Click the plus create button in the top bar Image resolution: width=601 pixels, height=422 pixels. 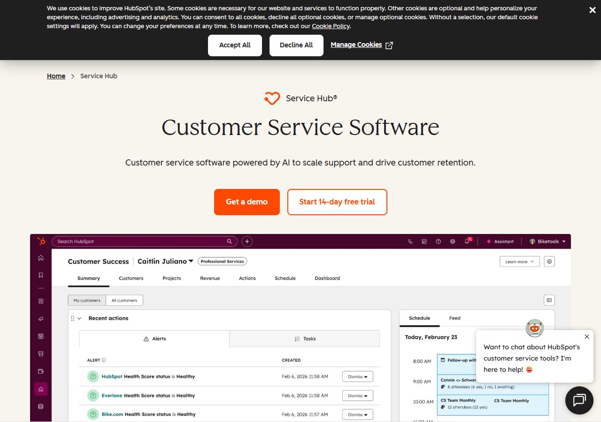point(247,241)
